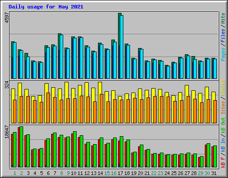
Task: Click day 10 on the x-axis
Action: [x=73, y=173]
